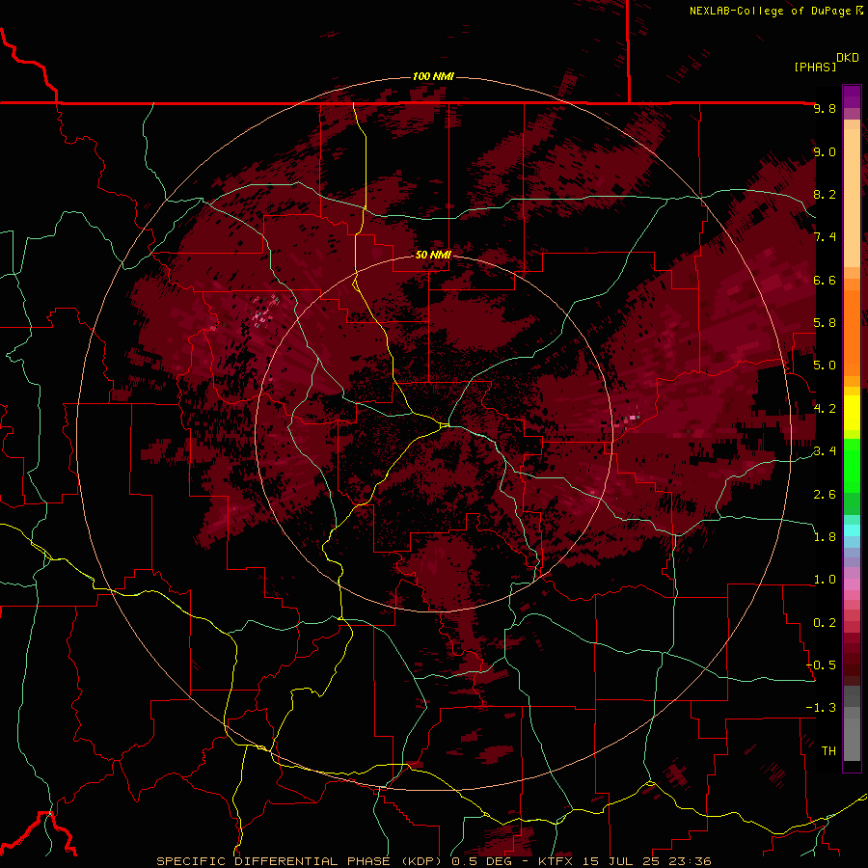Screen dimensions: 868x868
Task: Click the 3.4 legend value
Action: tap(825, 451)
